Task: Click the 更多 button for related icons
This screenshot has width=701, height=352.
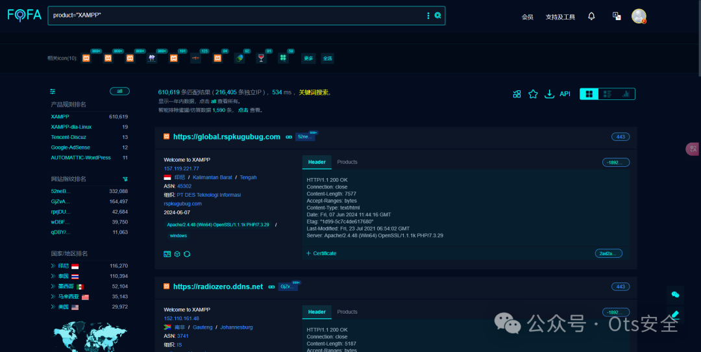Action: click(308, 58)
